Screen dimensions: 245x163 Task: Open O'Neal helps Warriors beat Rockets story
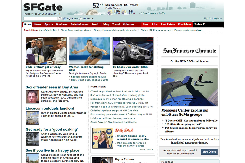click(x=114, y=91)
